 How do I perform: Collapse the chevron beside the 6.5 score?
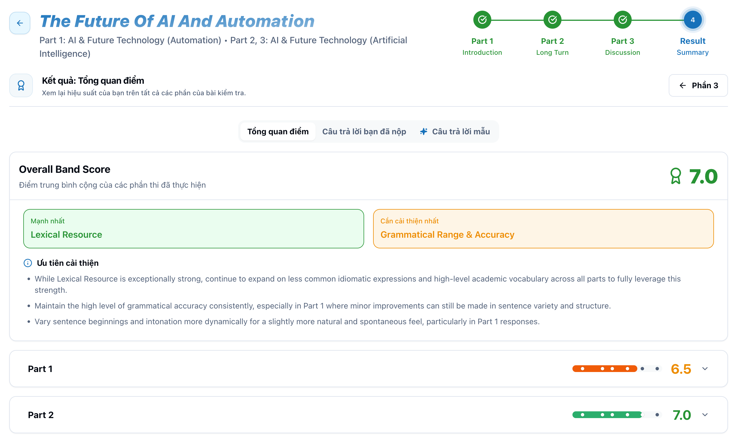pyautogui.click(x=705, y=369)
